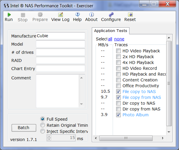
Task: Check the 4x HD Playback trace
Action: (118, 63)
